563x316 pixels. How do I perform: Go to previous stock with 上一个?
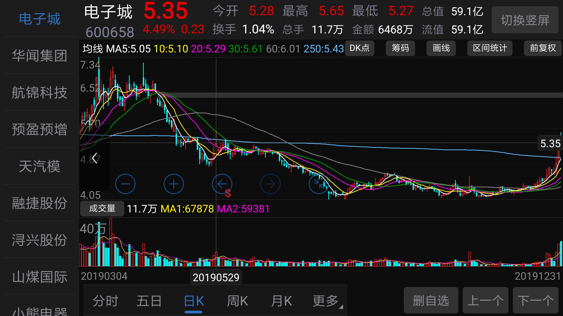(x=486, y=300)
